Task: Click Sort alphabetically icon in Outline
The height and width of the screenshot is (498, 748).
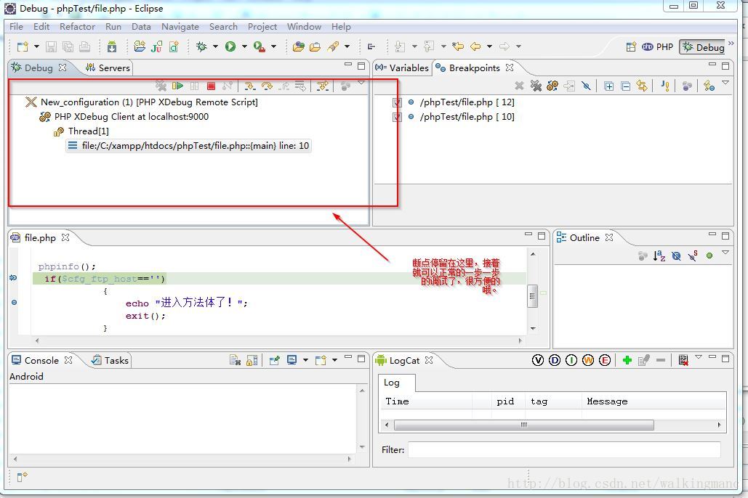Action: click(659, 256)
